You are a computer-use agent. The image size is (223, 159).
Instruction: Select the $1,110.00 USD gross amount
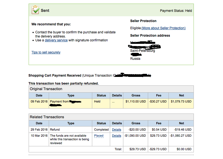click(135, 101)
